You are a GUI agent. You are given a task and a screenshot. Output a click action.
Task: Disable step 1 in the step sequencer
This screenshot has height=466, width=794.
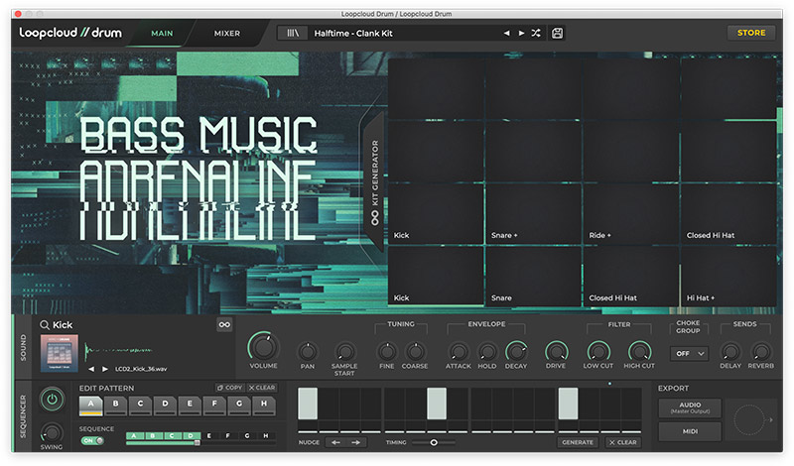pyautogui.click(x=308, y=404)
